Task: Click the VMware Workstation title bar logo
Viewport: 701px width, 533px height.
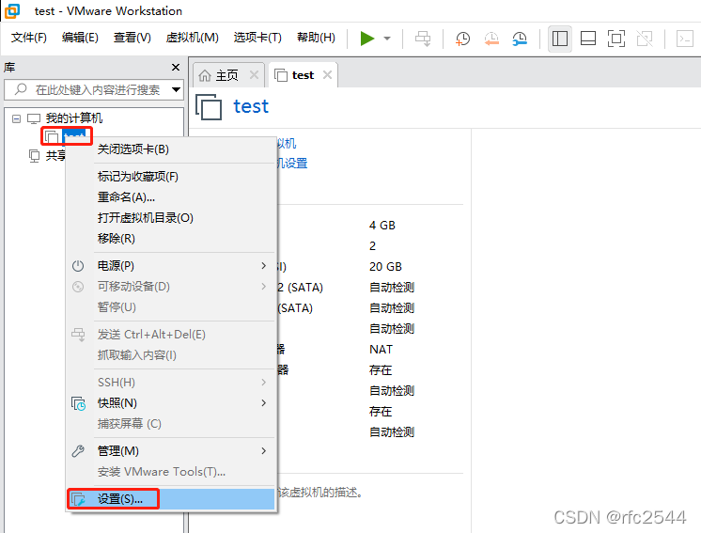Action: (x=12, y=10)
